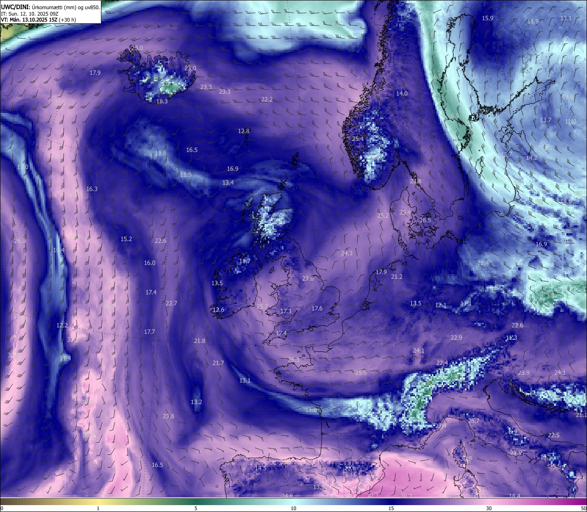Select the 25.9 value label

(516, 452)
